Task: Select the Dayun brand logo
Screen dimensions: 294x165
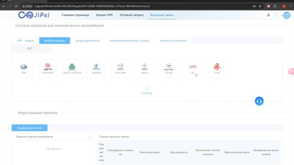Action: [144, 68]
